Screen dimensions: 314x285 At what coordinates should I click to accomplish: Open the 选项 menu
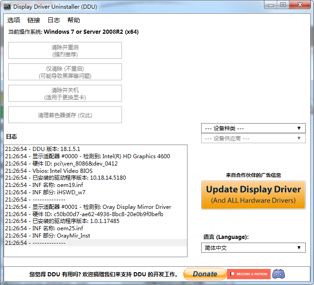[x=14, y=20]
